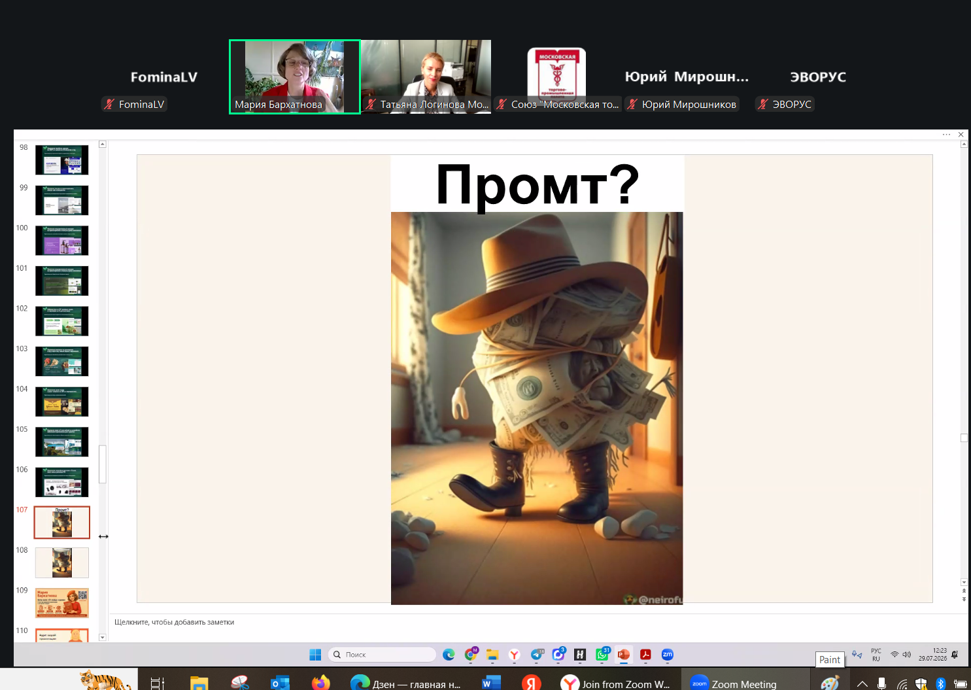Open Outlook on bottom taskbar
Viewport: 971px width, 690px height.
click(x=281, y=683)
